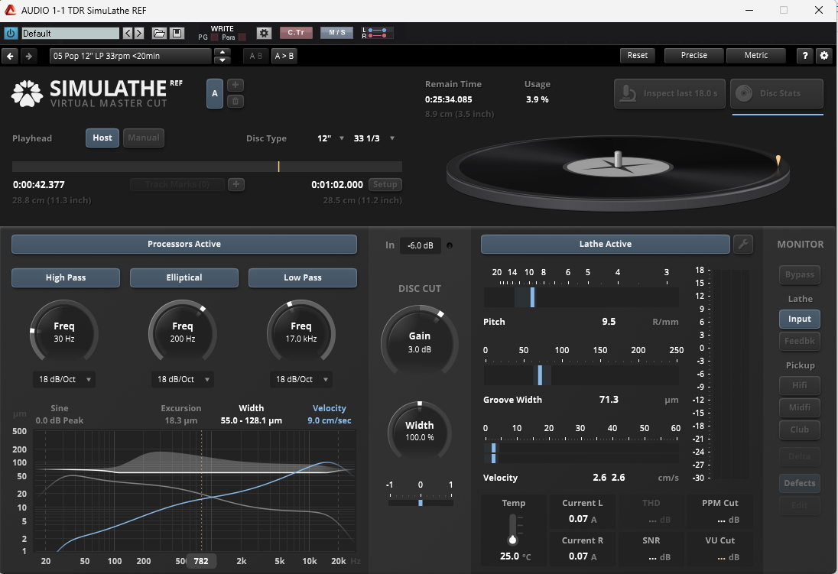838x574 pixels.
Task: Click the plugin power bypass icon
Action: 11,34
